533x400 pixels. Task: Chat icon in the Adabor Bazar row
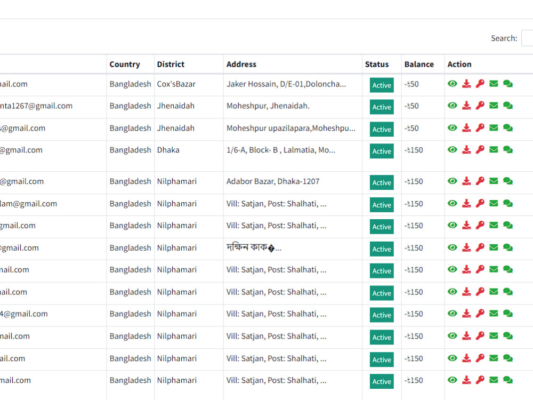click(x=508, y=181)
